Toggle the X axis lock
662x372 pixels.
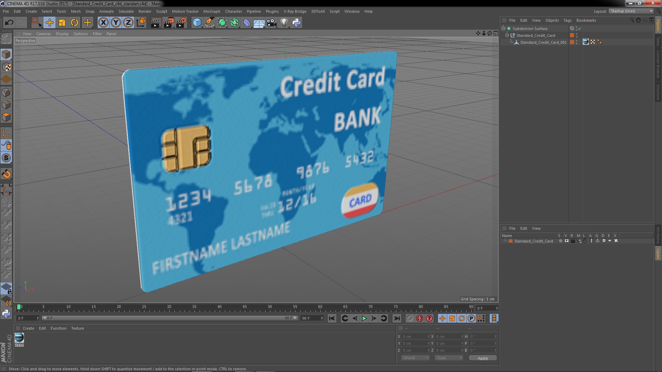(x=103, y=23)
